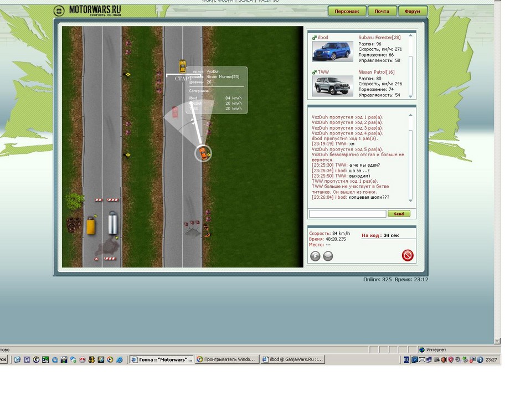Image resolution: width=515 pixels, height=412 pixels.
Task: Click the RU language indicator in the tray
Action: (x=406, y=359)
